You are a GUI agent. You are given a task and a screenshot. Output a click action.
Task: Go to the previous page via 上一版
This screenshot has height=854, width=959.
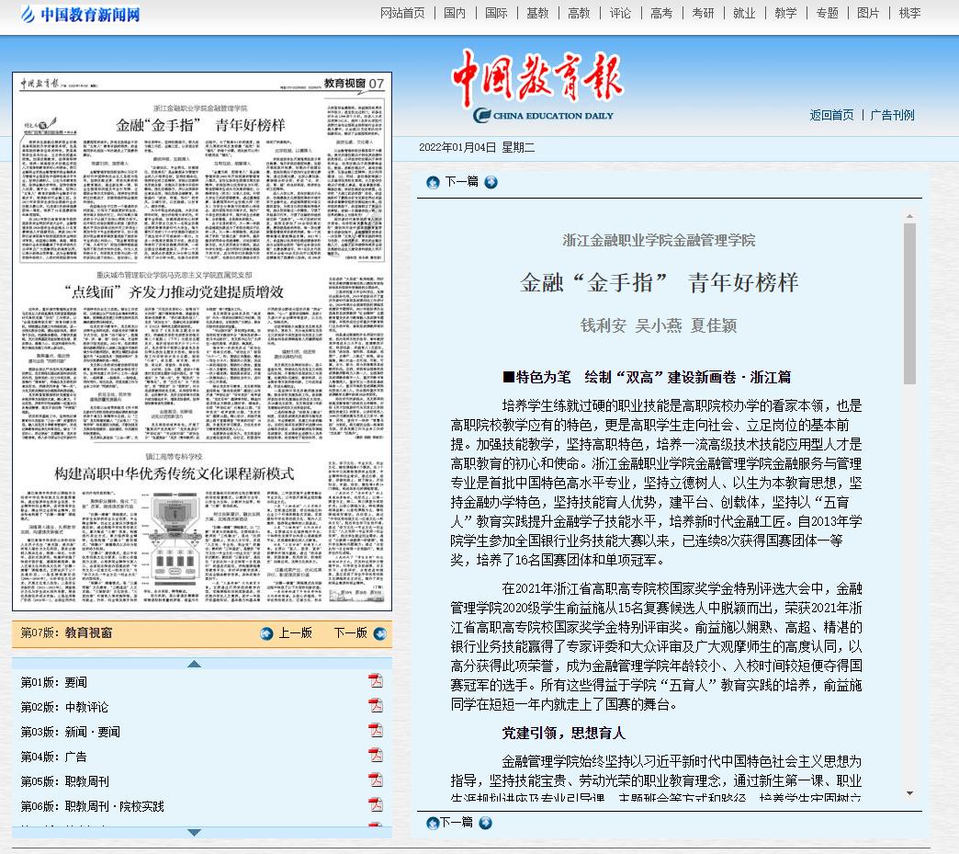point(296,633)
